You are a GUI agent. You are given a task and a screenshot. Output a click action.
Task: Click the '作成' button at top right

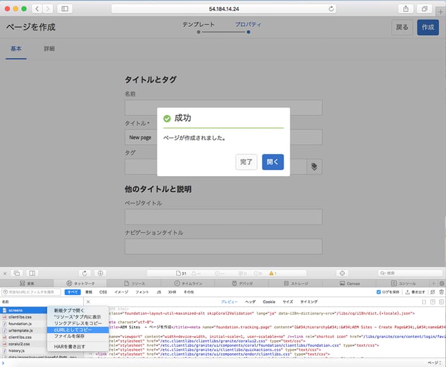pos(428,27)
